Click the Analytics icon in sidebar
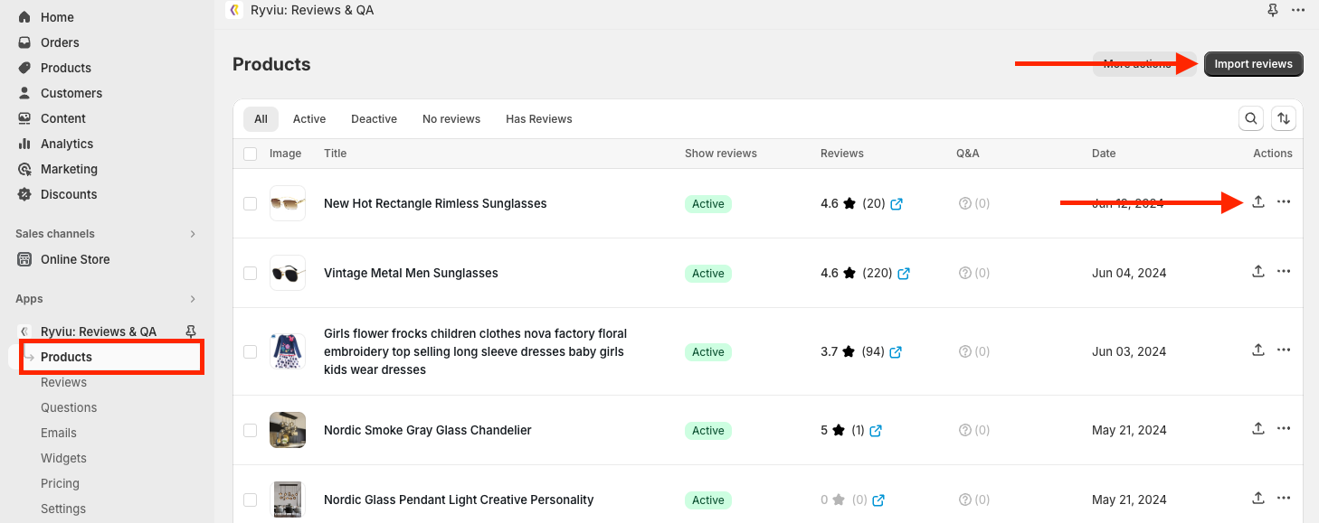Screen dimensions: 1319x523 point(24,144)
